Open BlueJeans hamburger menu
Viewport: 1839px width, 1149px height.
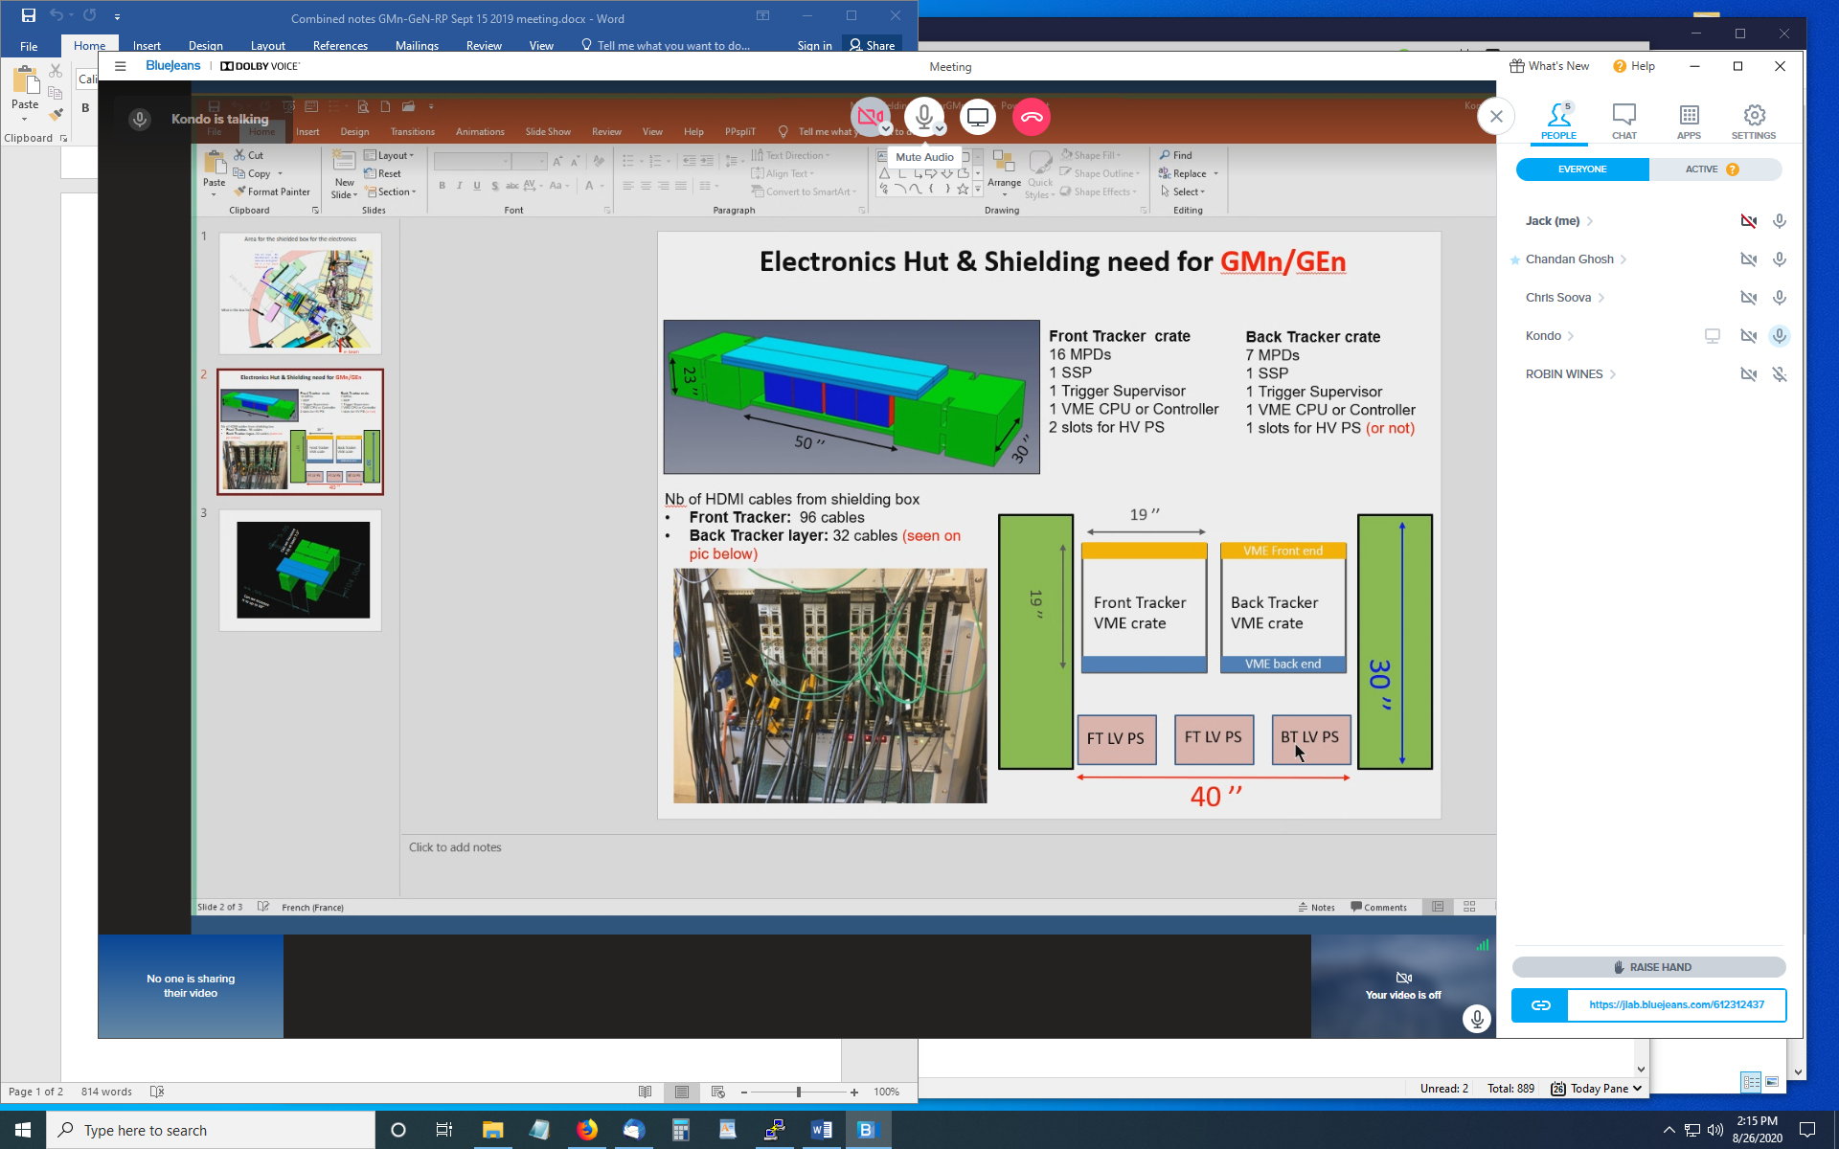[120, 66]
